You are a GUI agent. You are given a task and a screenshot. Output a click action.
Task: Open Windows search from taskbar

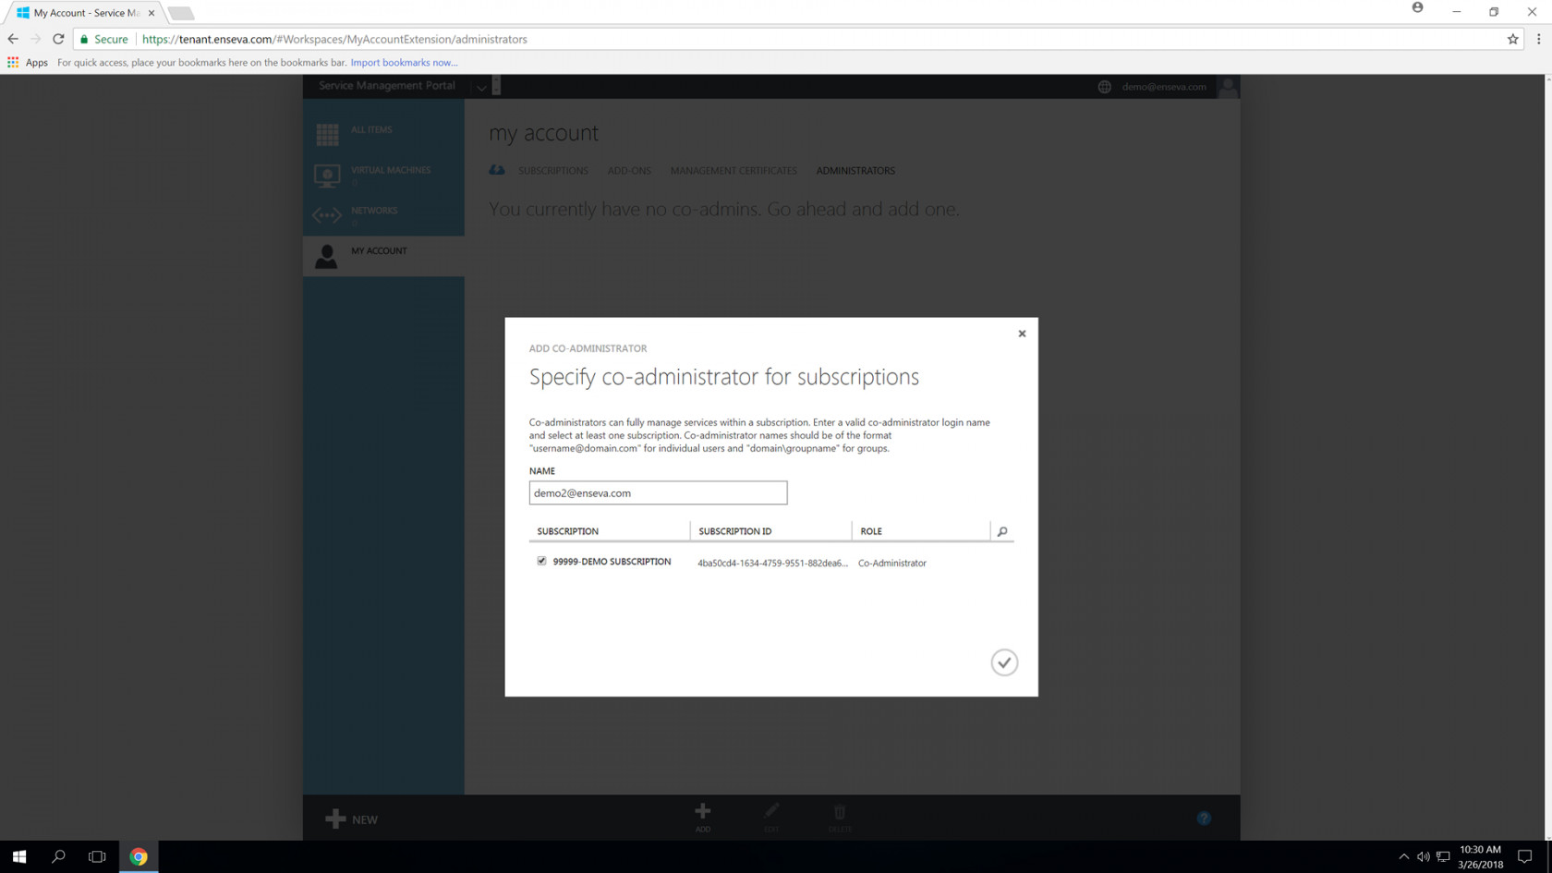pos(58,856)
